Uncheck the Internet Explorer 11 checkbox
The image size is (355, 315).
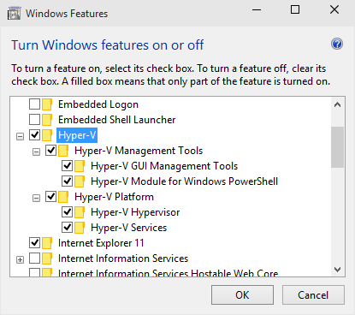[34, 243]
